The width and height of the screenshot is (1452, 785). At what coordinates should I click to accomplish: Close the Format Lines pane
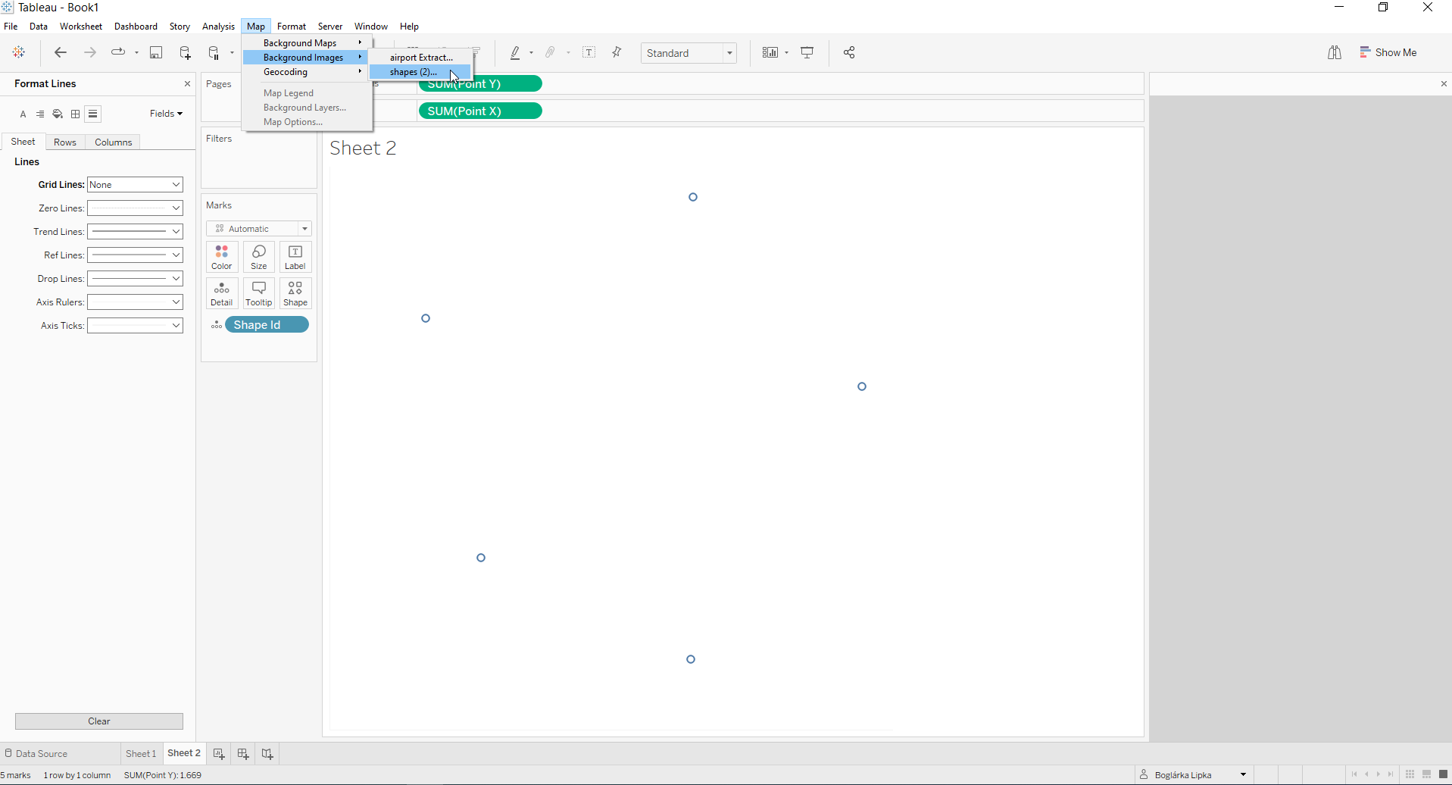188,84
